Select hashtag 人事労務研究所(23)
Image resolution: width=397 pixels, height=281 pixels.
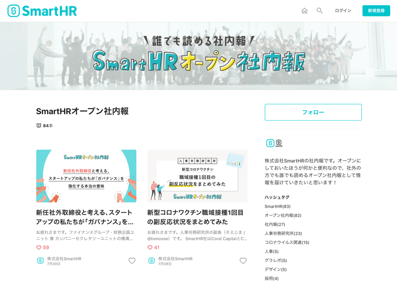283,233
